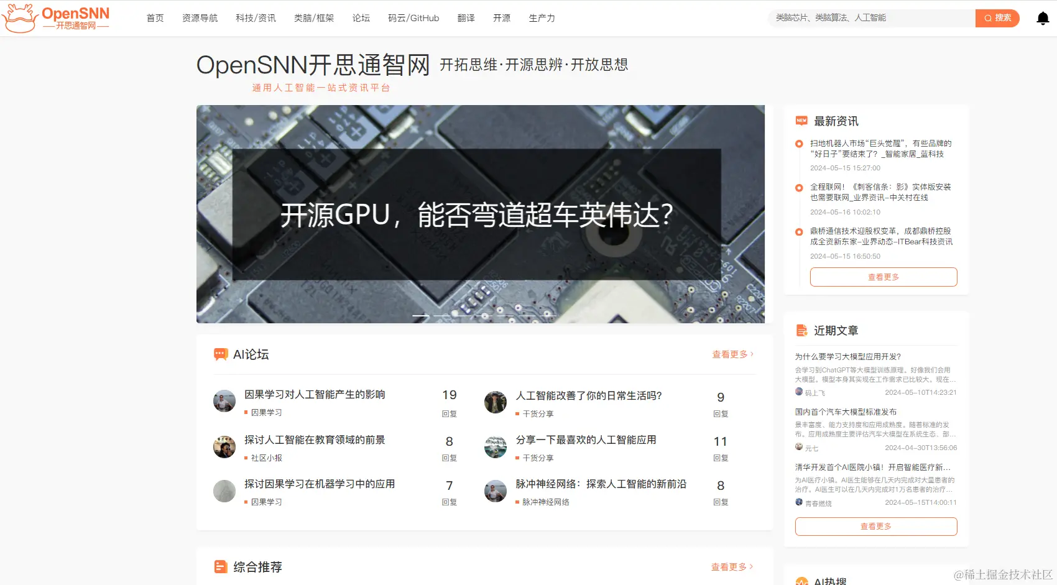Click author avatar of 码上飞
Image resolution: width=1057 pixels, height=585 pixels.
click(799, 392)
